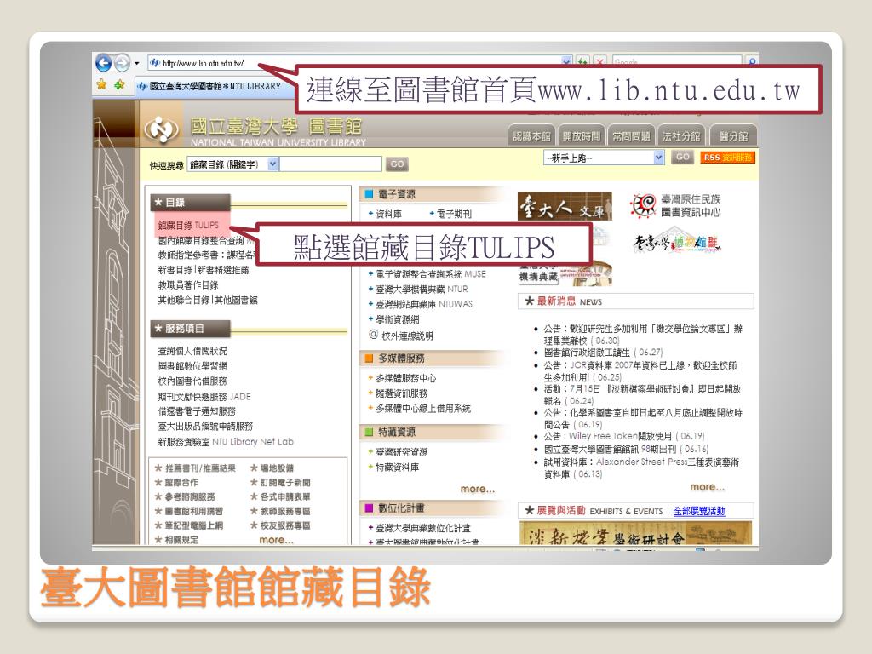Open 其他聯合目錄 link
The width and height of the screenshot is (872, 654).
click(184, 301)
